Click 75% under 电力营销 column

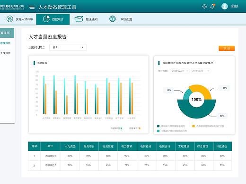tap(127, 165)
